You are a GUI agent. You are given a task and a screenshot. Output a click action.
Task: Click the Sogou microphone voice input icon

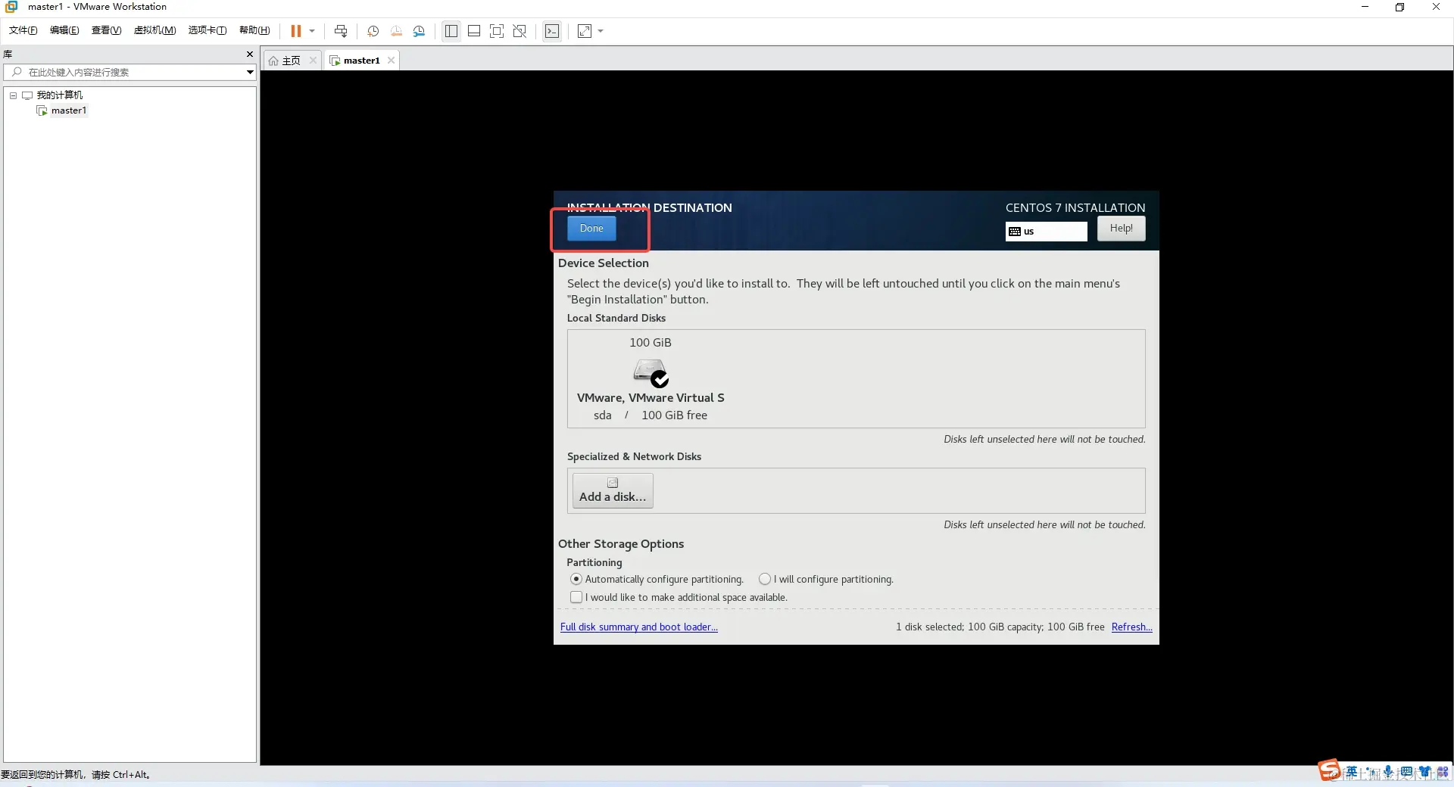(1388, 772)
